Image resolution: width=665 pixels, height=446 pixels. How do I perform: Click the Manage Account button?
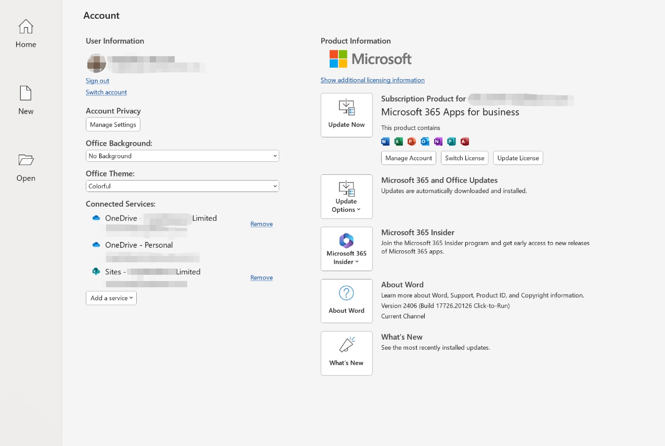pyautogui.click(x=408, y=158)
